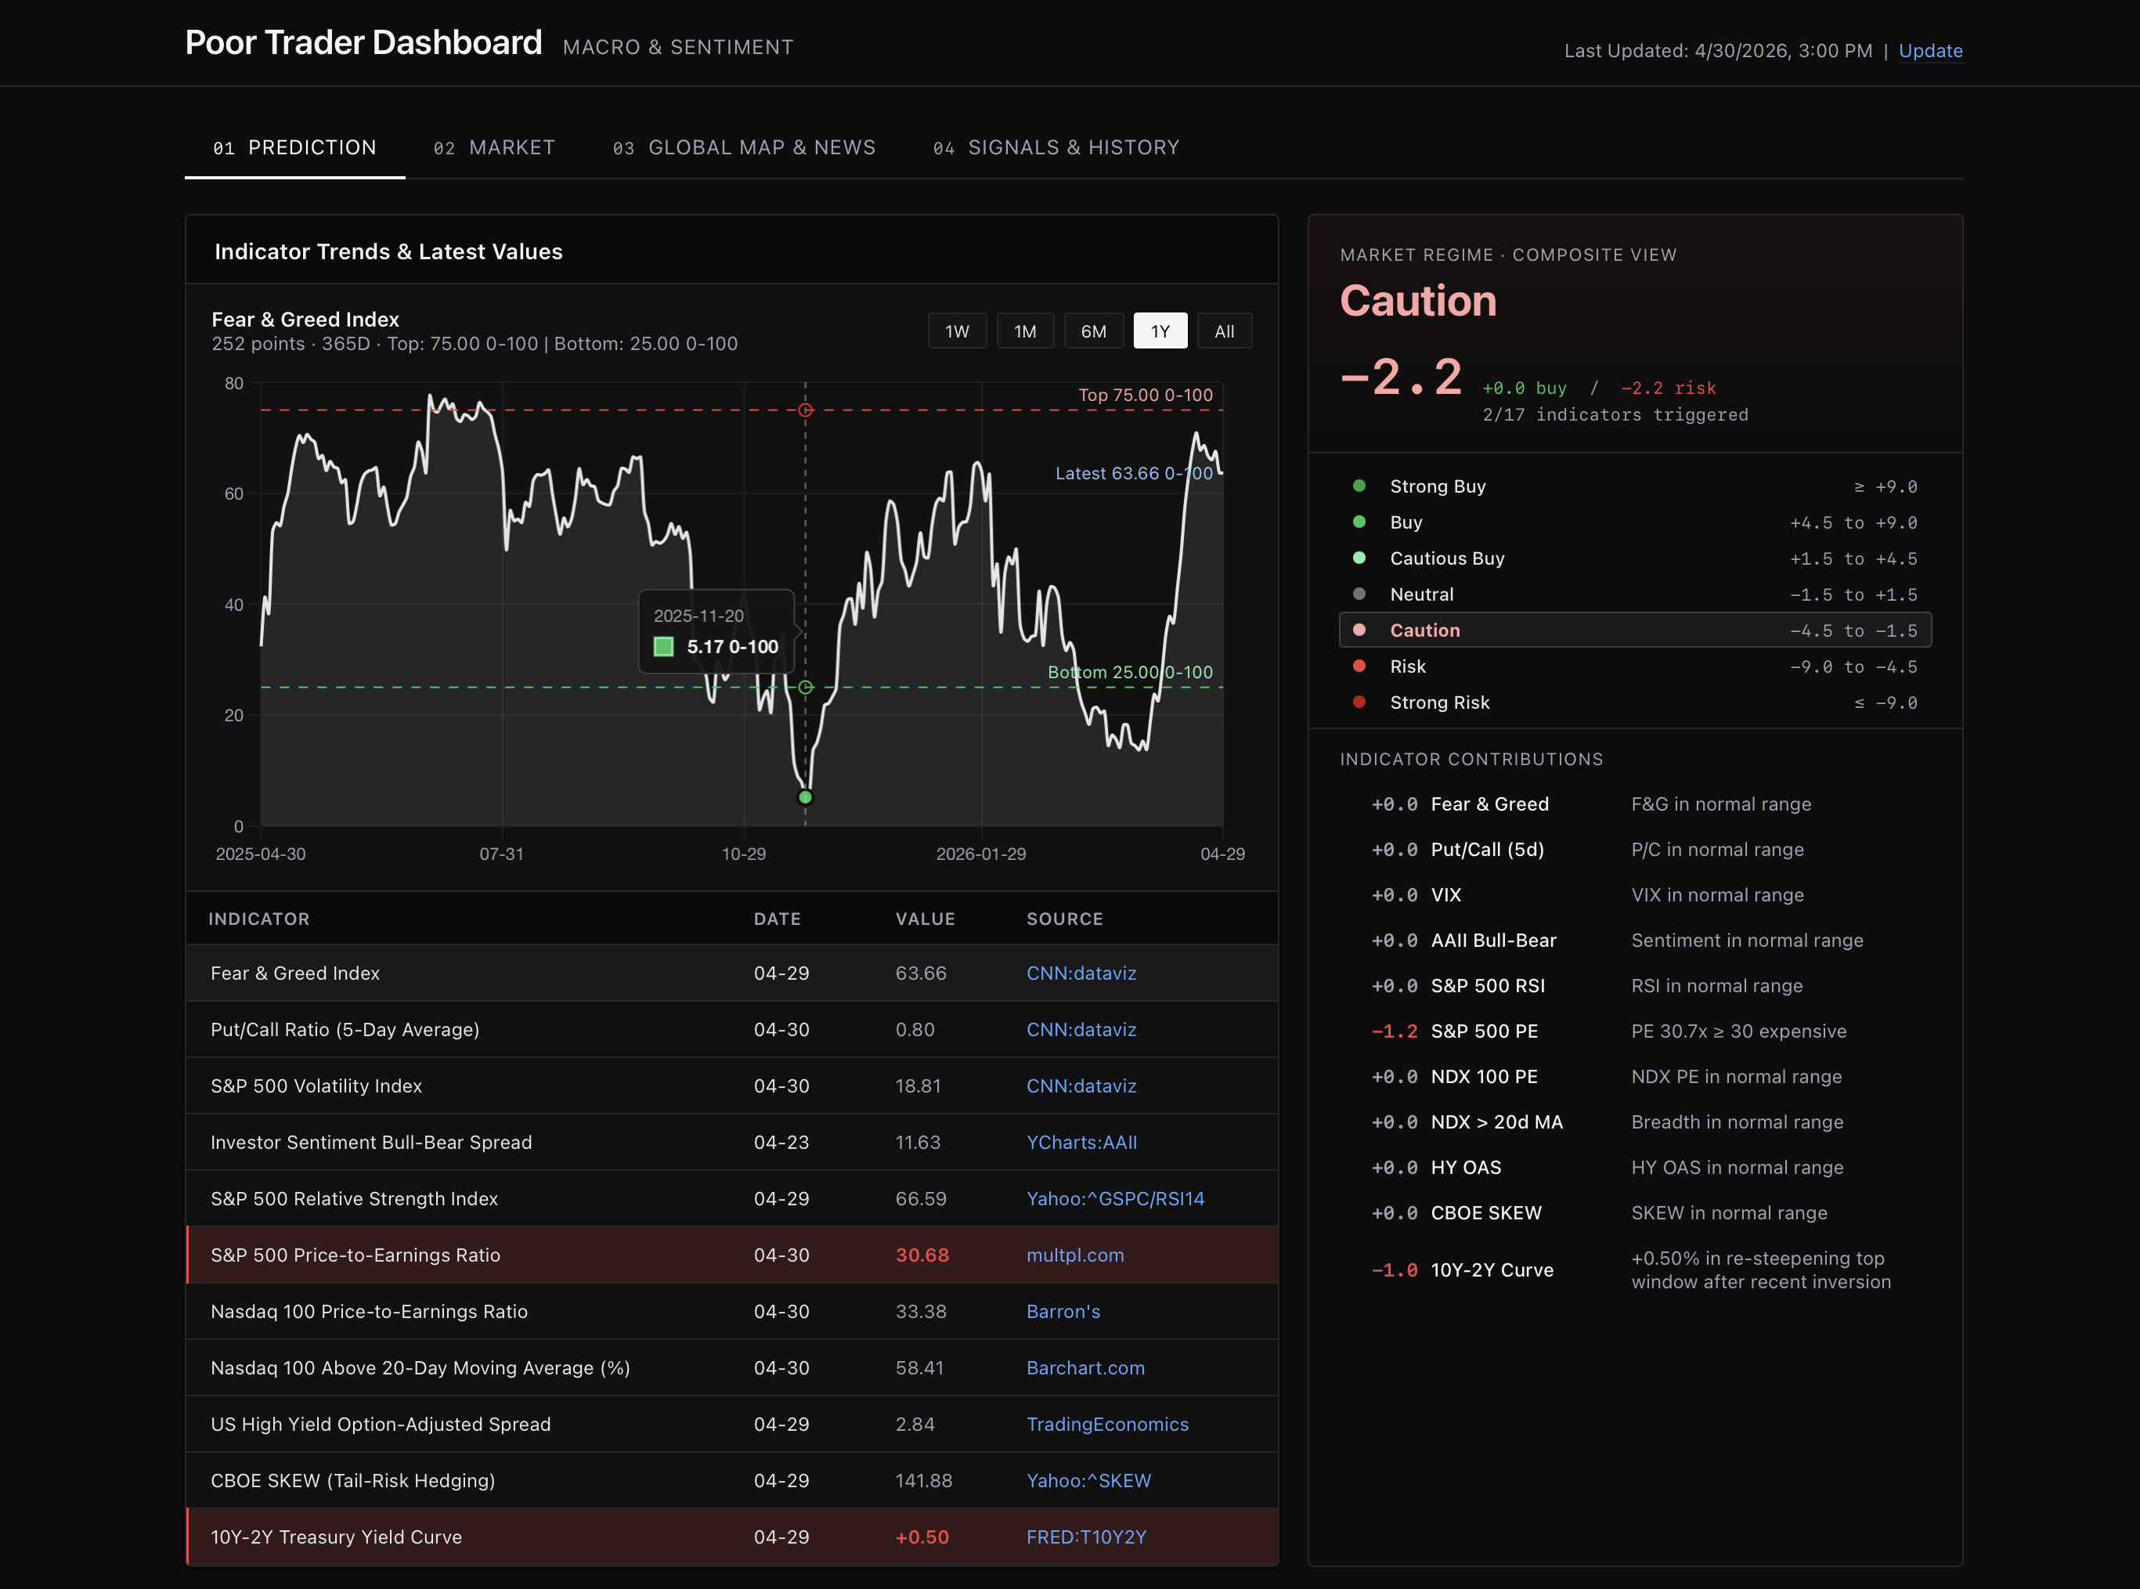Click the red top-threshold circle marker on chart
Image resolution: width=2140 pixels, height=1589 pixels.
[x=806, y=410]
